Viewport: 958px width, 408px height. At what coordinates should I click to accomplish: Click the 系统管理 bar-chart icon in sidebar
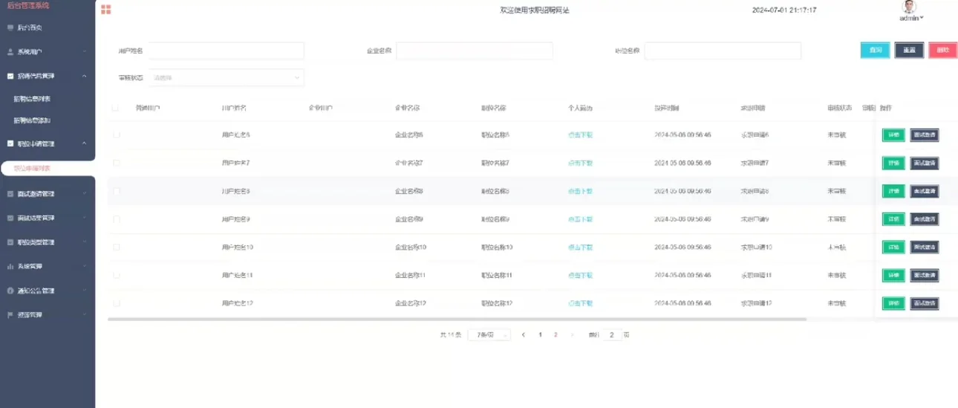[x=10, y=266]
